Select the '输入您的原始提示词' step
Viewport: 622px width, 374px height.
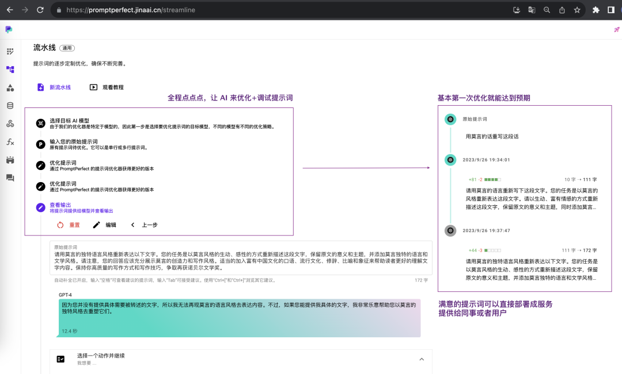[73, 142]
